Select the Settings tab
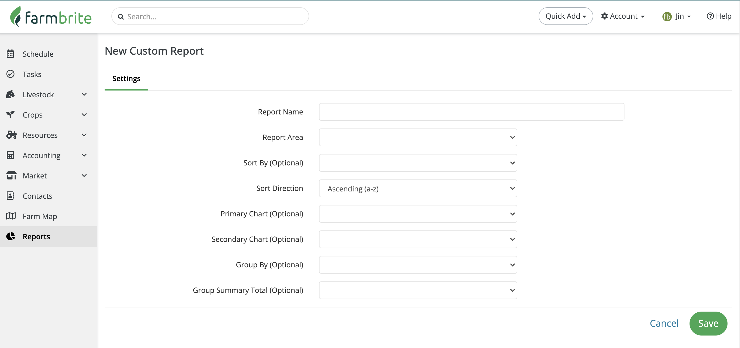740x348 pixels. click(126, 79)
